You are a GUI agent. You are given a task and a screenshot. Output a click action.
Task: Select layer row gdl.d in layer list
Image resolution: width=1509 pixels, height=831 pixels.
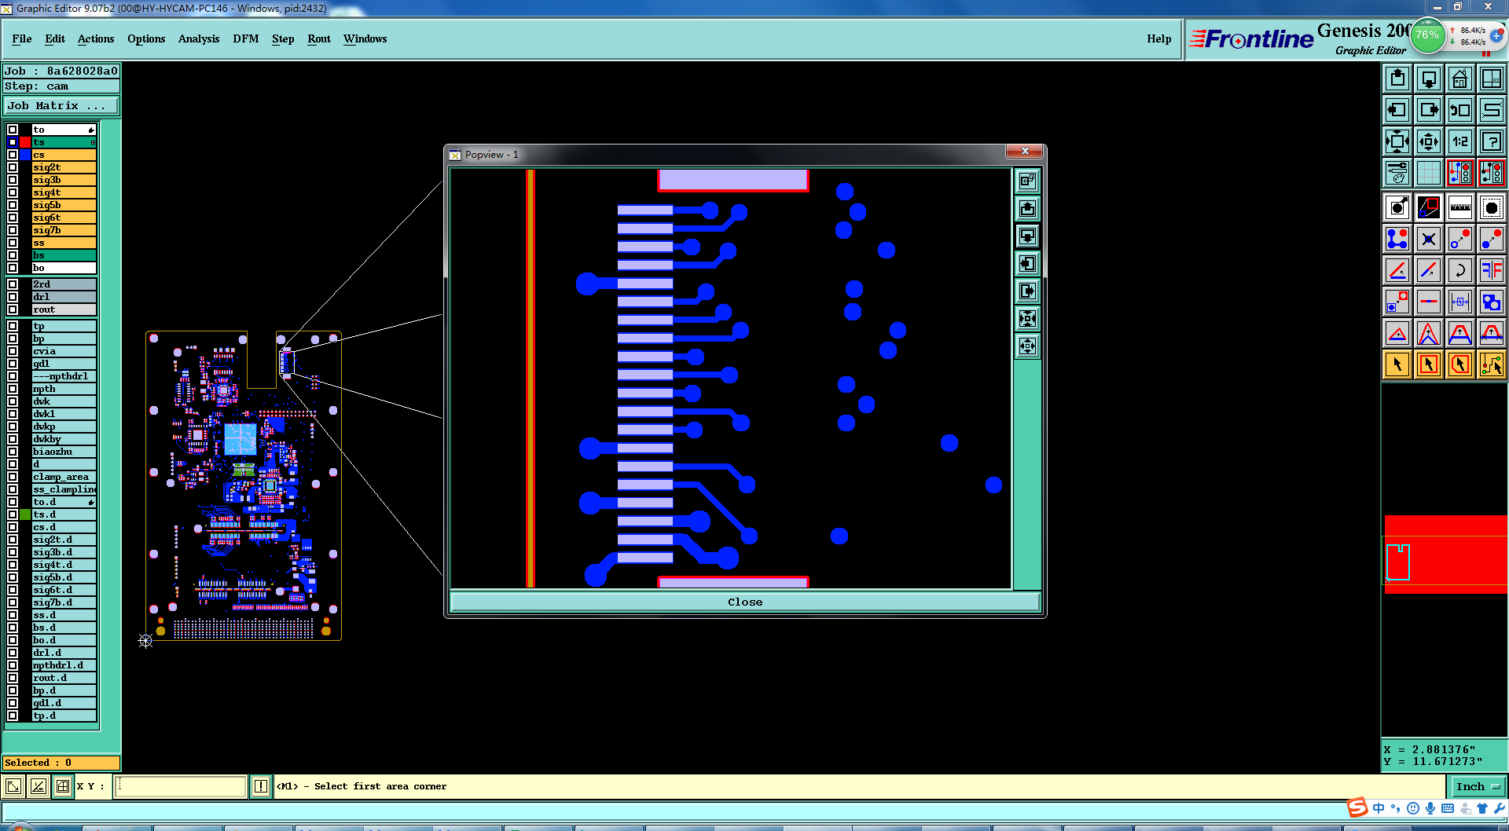click(64, 703)
